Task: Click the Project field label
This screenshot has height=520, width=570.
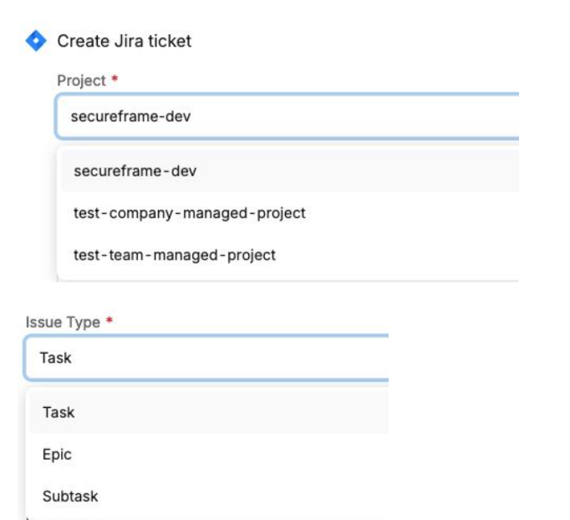Action: (x=81, y=80)
